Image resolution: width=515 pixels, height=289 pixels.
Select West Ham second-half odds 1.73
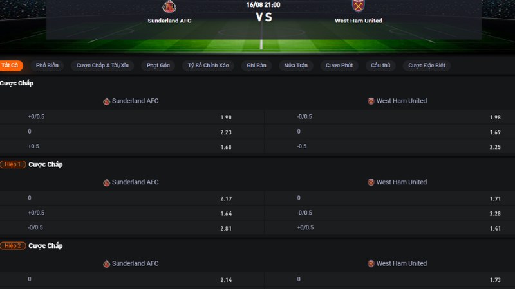point(495,281)
